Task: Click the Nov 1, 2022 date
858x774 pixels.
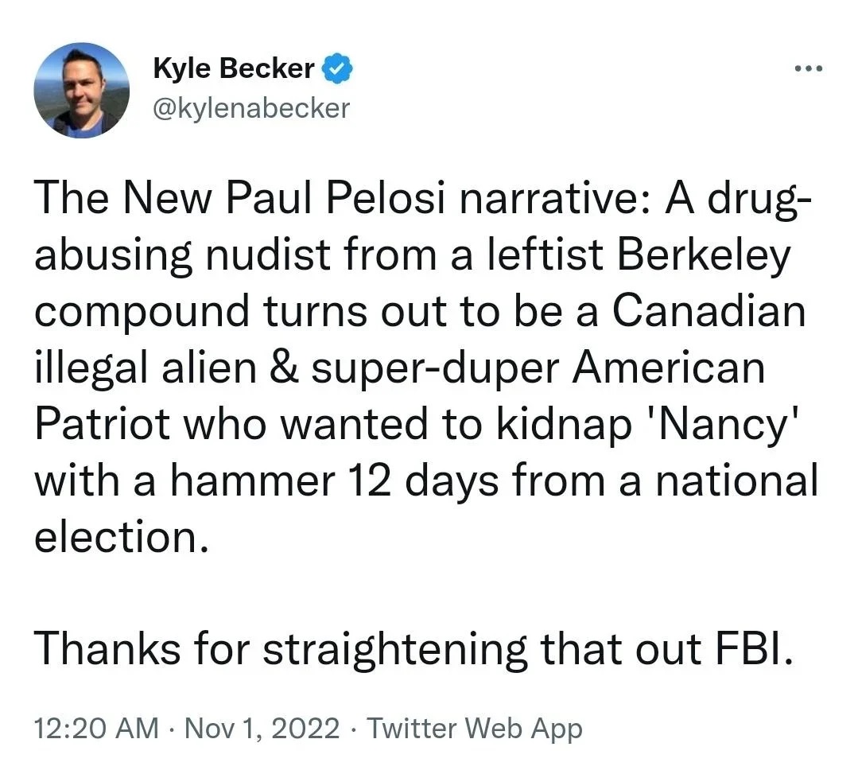Action: pos(262,728)
